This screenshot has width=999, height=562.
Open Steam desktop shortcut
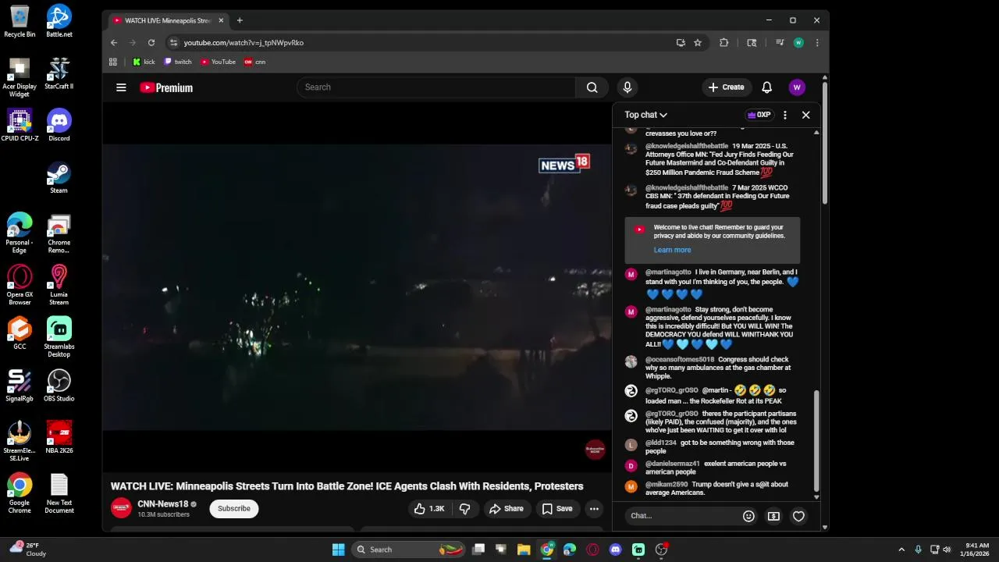59,177
